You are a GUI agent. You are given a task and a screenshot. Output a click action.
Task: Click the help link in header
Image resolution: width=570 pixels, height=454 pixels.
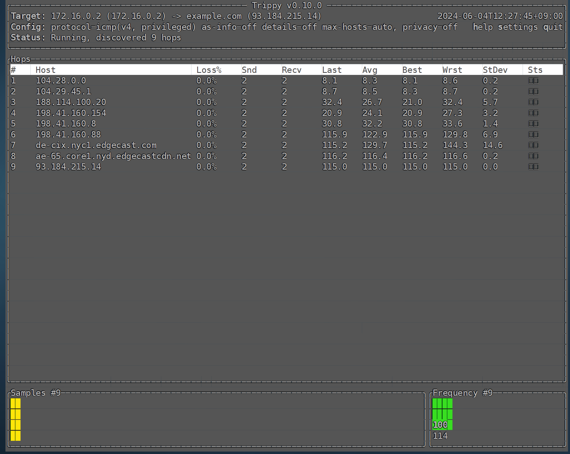(482, 27)
